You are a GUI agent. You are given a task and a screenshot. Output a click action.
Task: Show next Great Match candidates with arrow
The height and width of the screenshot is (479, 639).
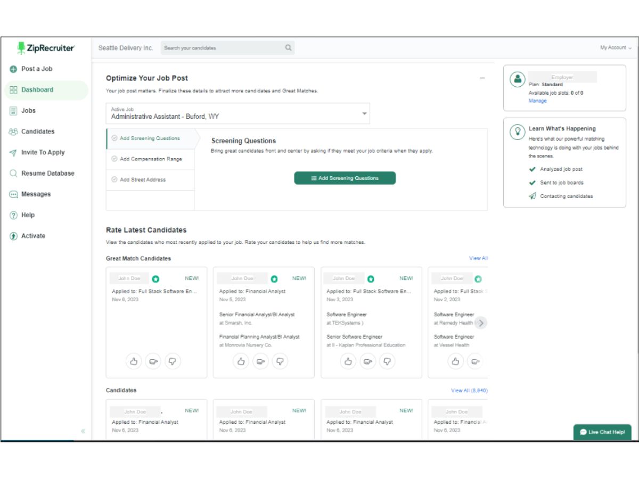pos(480,323)
